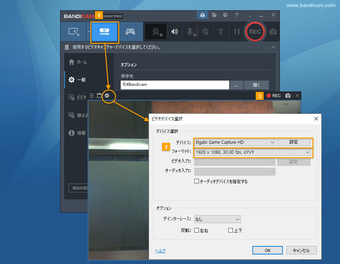Open scheduled recording clock icon
The width and height of the screenshot is (340, 264).
(225, 15)
